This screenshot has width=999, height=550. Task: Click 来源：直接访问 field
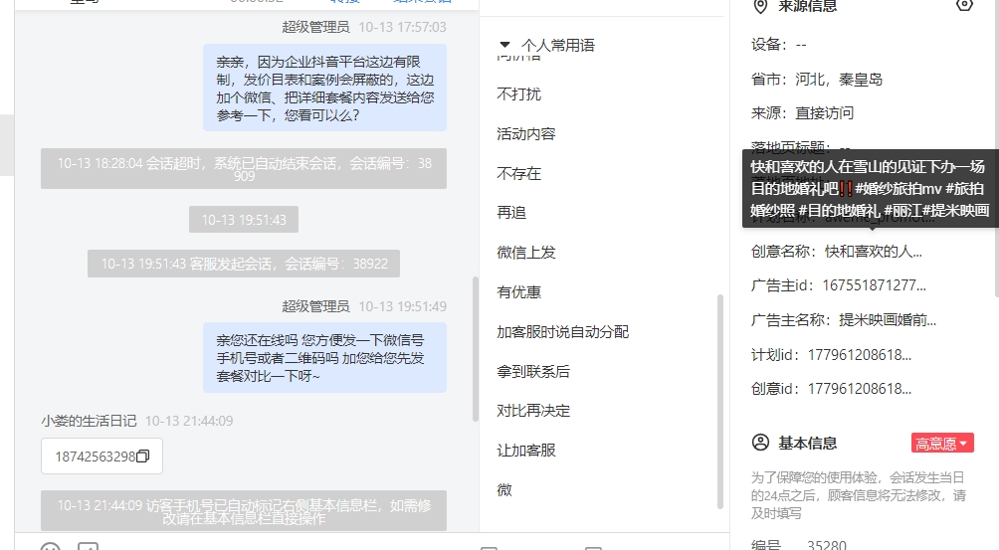tap(802, 112)
